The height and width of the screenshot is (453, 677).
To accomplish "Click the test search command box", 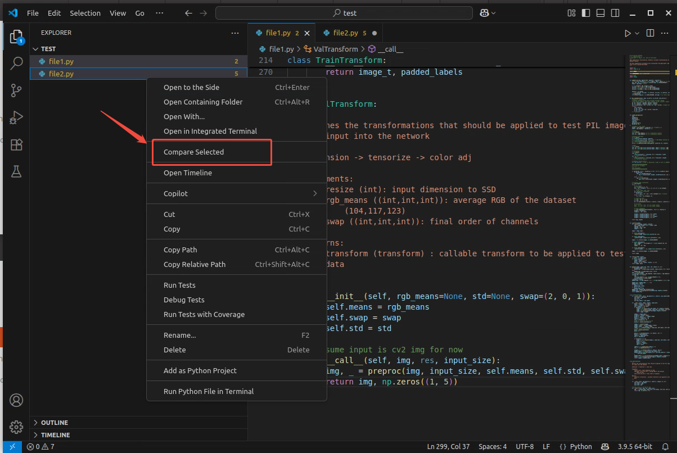I will tap(345, 13).
